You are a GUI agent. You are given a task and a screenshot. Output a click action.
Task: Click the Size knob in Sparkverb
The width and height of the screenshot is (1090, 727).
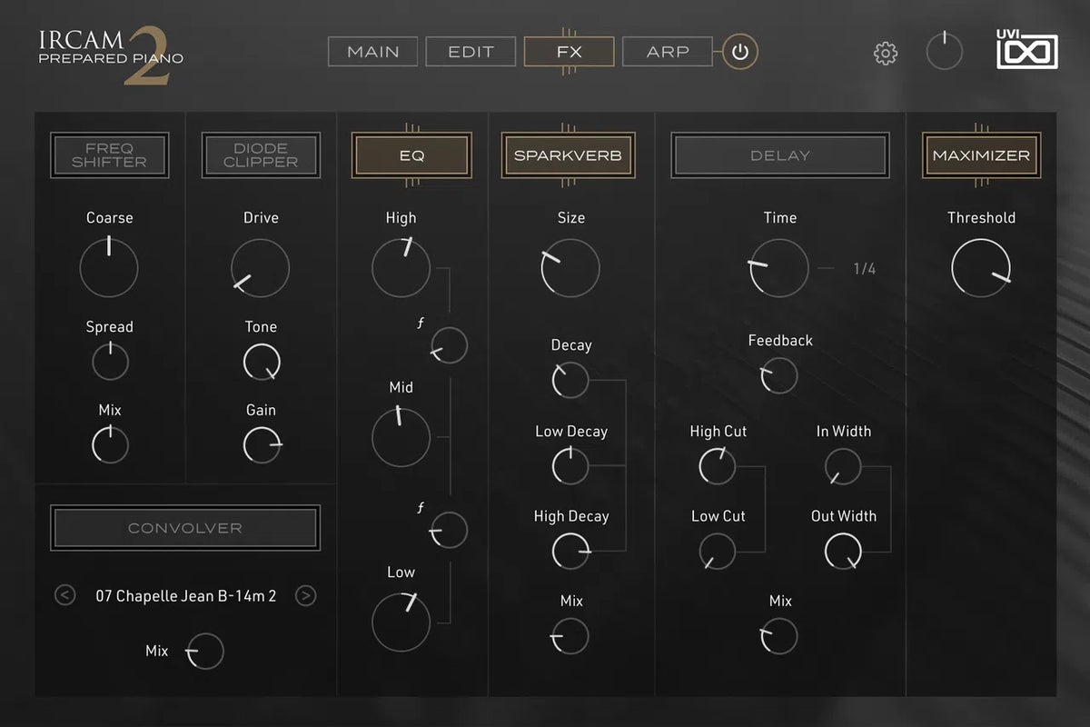tap(570, 267)
